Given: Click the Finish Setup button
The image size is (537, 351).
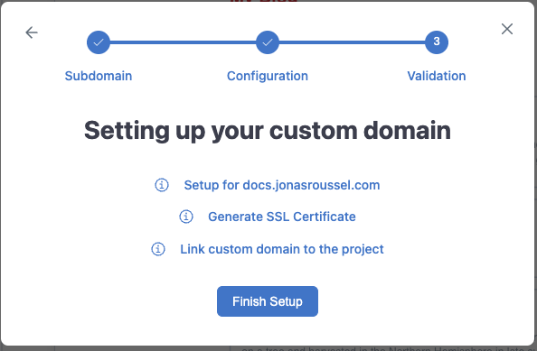Looking at the screenshot, I should pyautogui.click(x=268, y=301).
